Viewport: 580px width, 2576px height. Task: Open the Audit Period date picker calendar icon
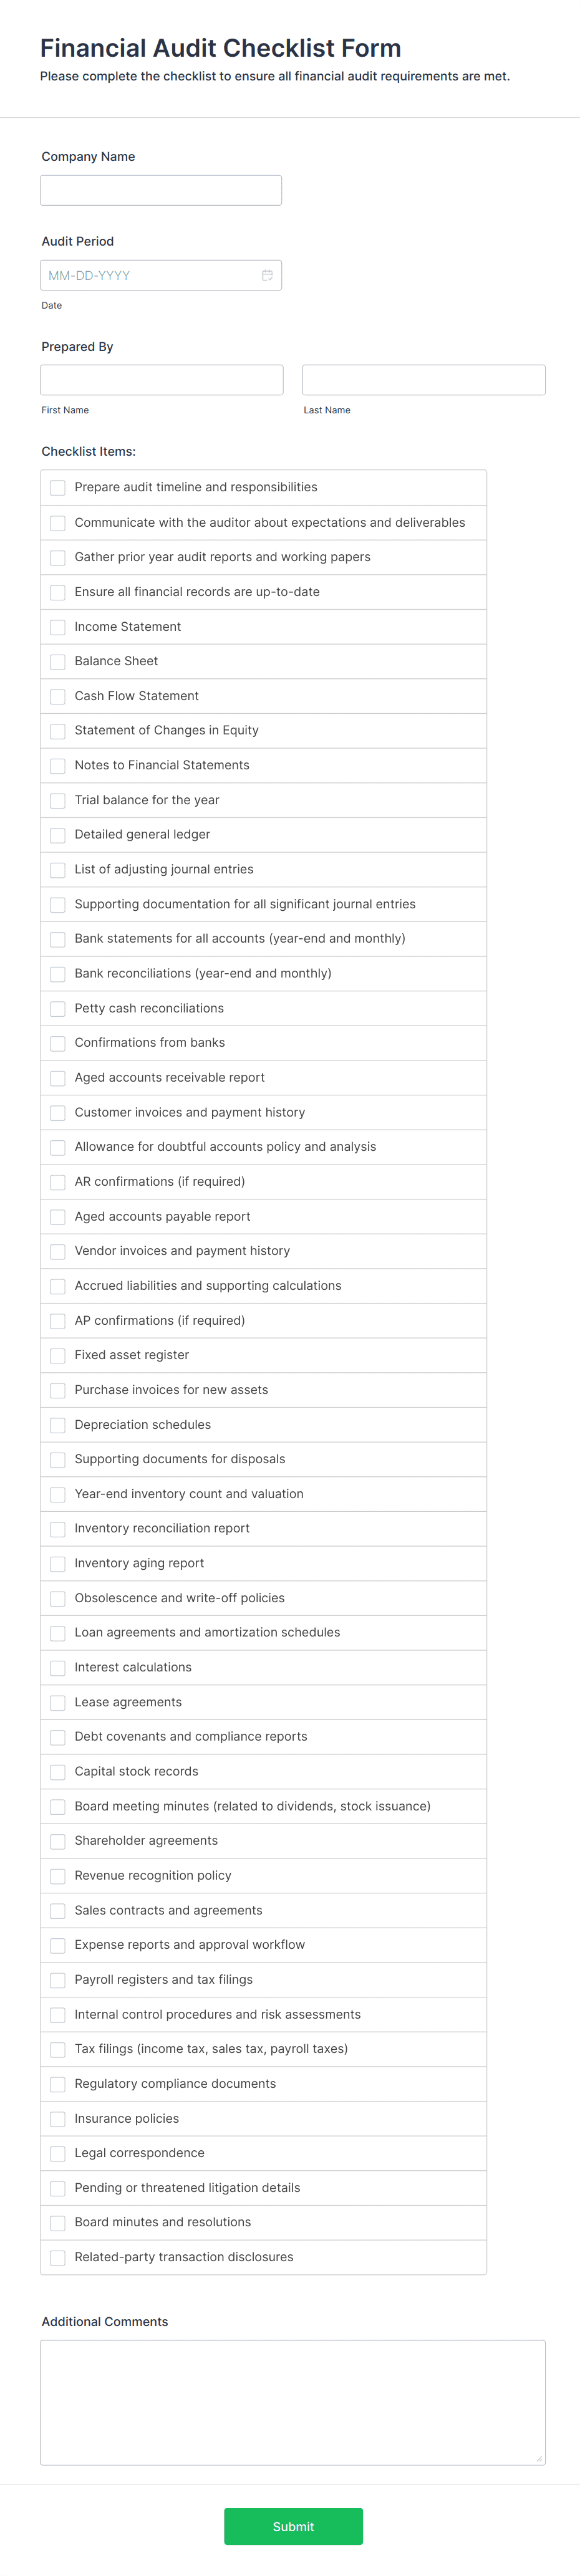tap(267, 274)
